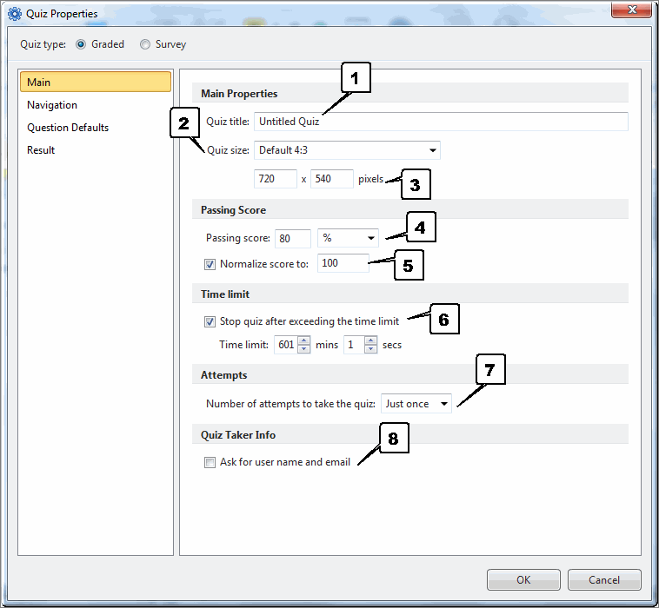The image size is (659, 608).
Task: Click the Cancel button
Action: point(604,580)
